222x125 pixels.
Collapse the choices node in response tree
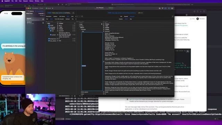click(x=78, y=26)
